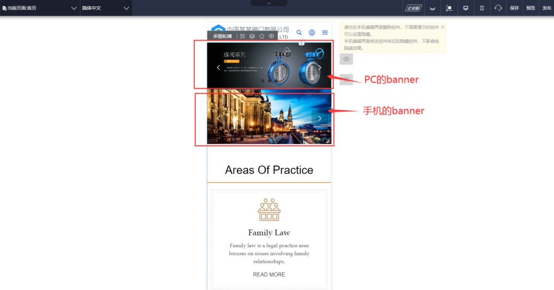Image resolution: width=554 pixels, height=290 pixels.
Task: Click the Areas Of Practice heading
Action: 269,170
